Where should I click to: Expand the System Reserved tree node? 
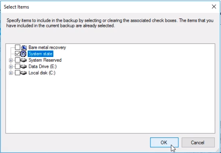(11, 60)
